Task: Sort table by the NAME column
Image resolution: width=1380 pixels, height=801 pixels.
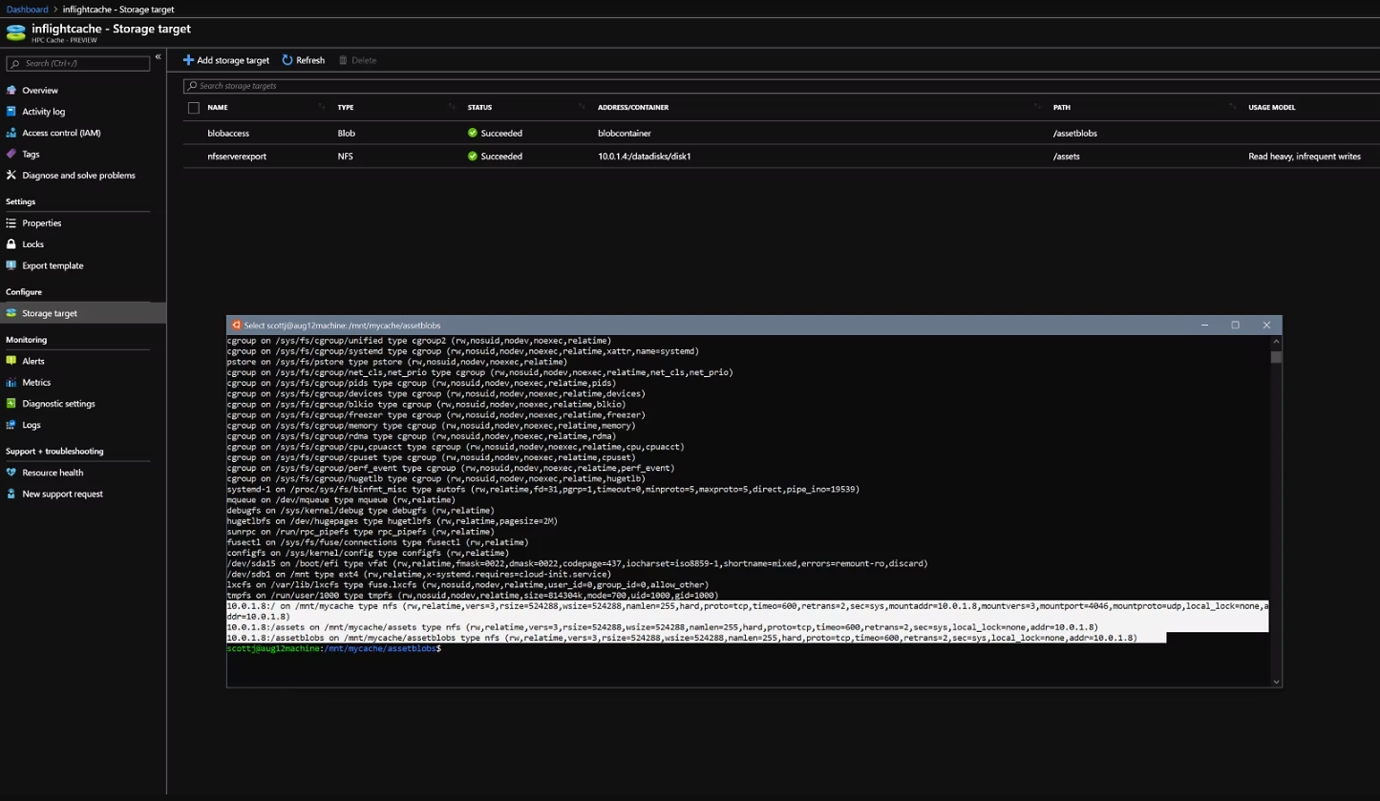Action: [218, 108]
